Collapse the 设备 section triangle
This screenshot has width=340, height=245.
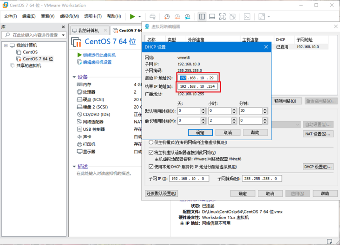click(x=73, y=77)
